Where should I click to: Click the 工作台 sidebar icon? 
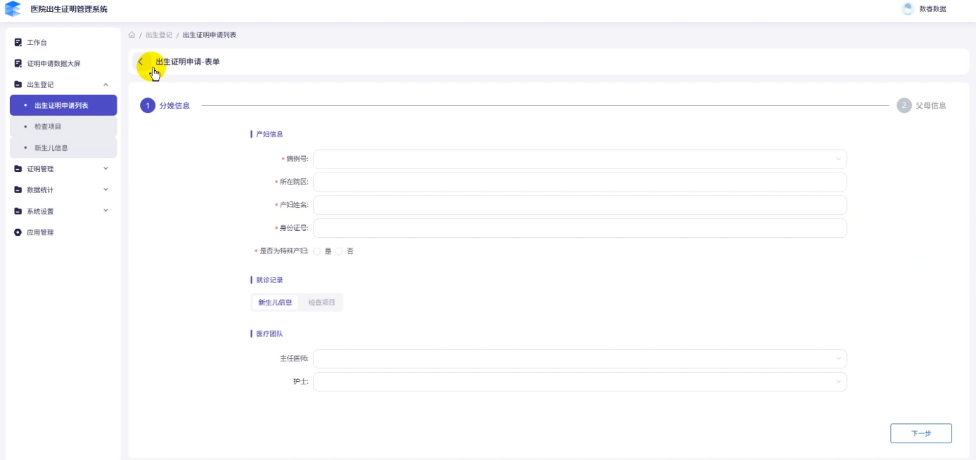(x=18, y=42)
